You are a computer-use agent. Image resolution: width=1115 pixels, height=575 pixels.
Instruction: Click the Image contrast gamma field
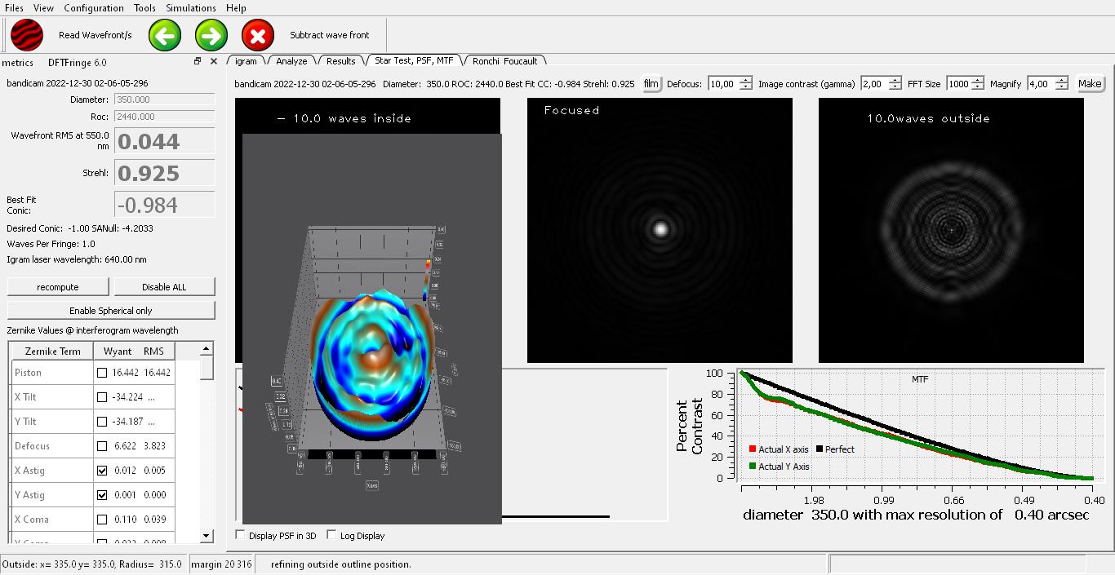pyautogui.click(x=873, y=83)
